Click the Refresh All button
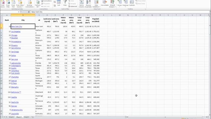 coord(38,4)
